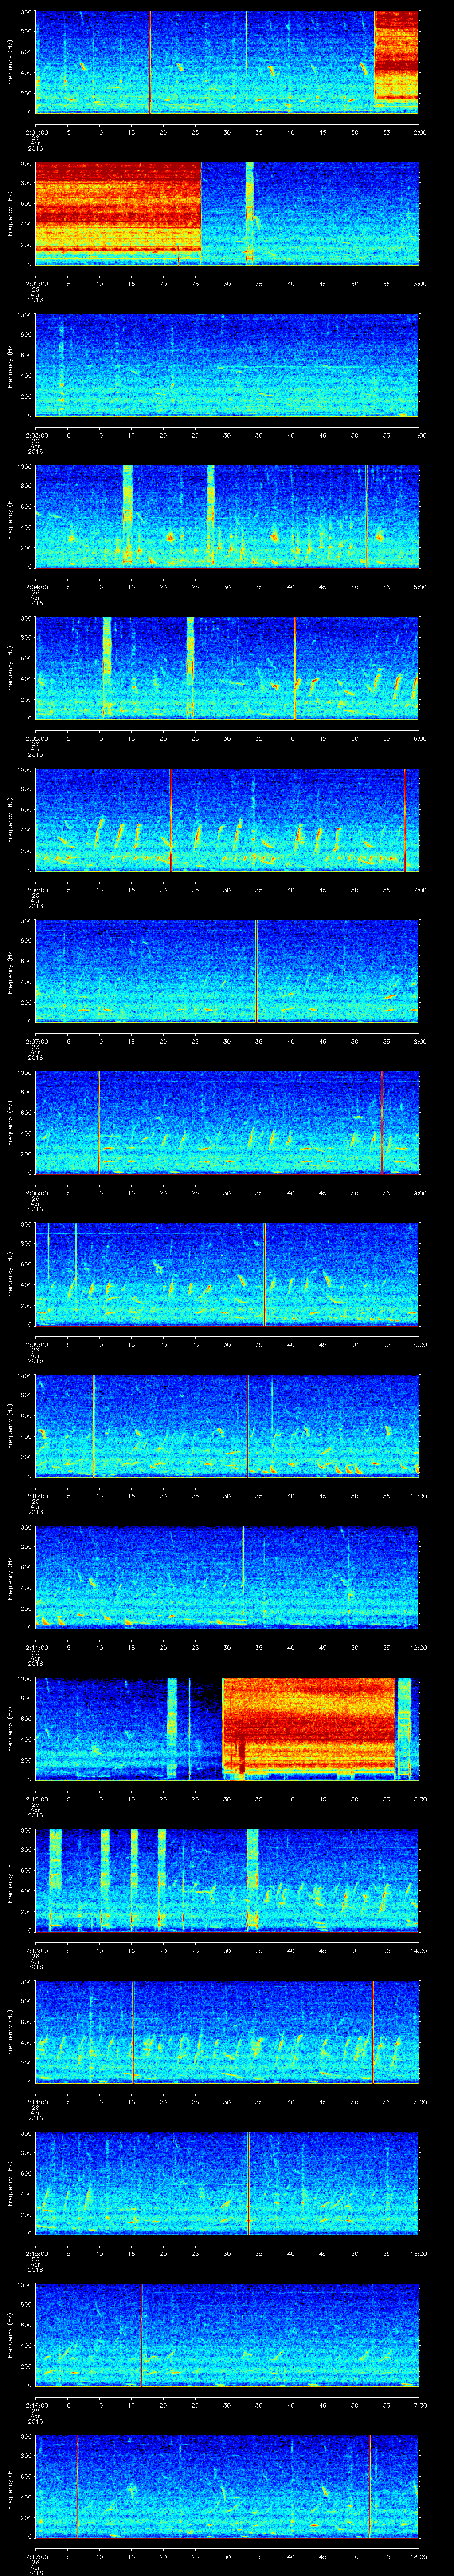
Task: Choose the spectrogram panel ending at 9:00
Action: 227,1123
